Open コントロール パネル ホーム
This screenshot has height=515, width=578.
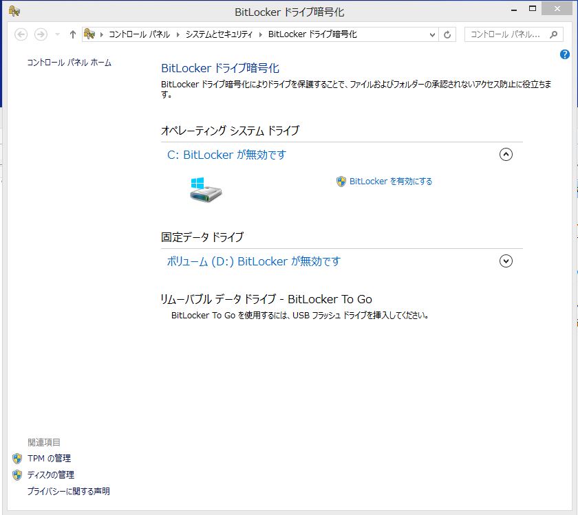pyautogui.click(x=69, y=63)
